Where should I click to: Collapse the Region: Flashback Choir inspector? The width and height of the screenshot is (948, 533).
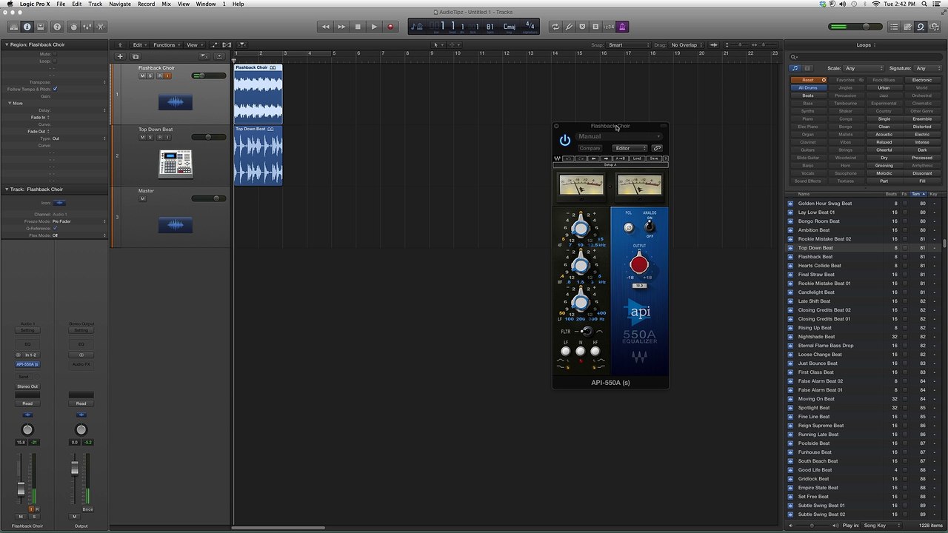click(7, 44)
